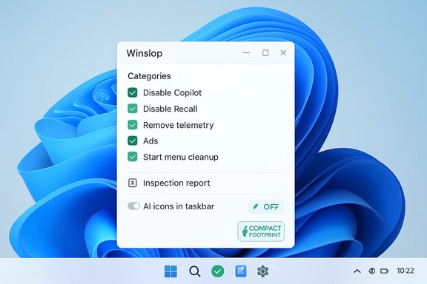Viewport: 427px width, 284px height.
Task: Click the OFF status button
Action: [266, 207]
